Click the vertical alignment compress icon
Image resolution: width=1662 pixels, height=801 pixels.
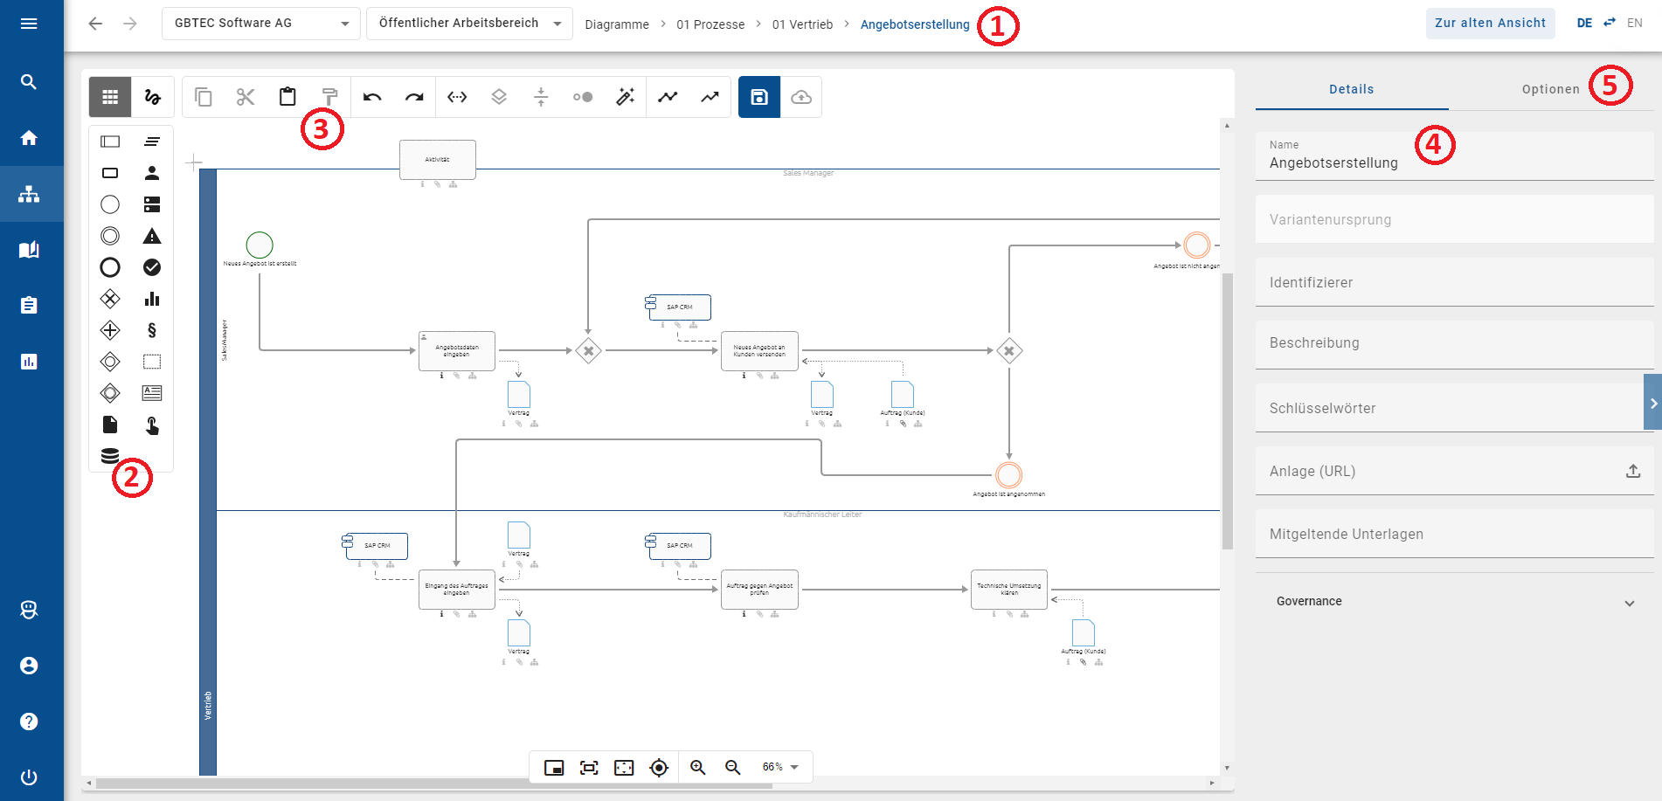tap(541, 97)
